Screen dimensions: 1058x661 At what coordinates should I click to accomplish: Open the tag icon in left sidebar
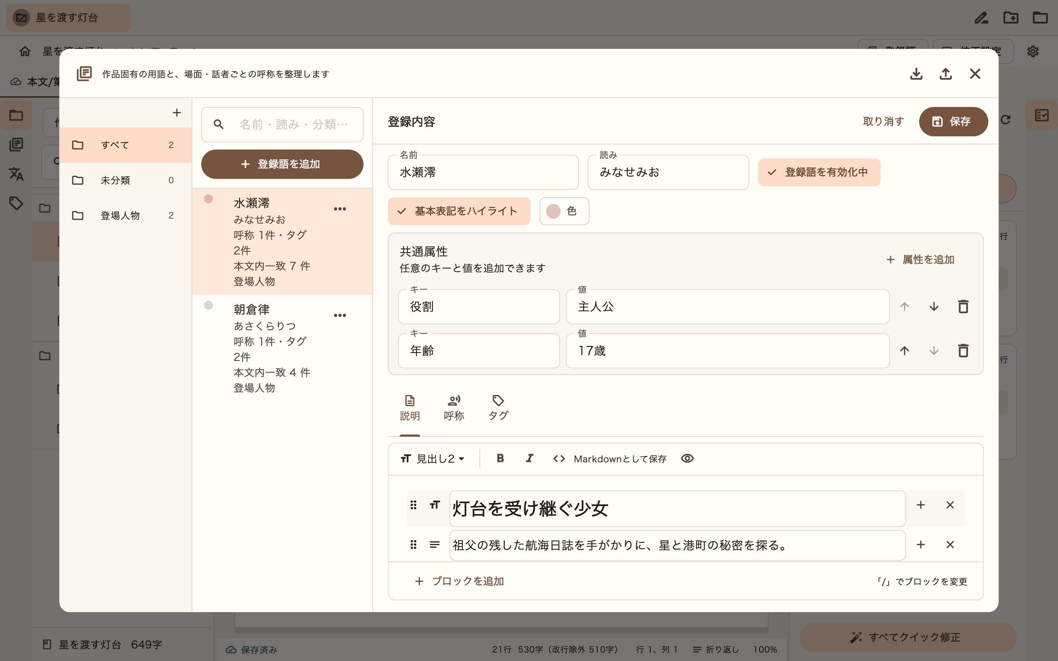(16, 203)
